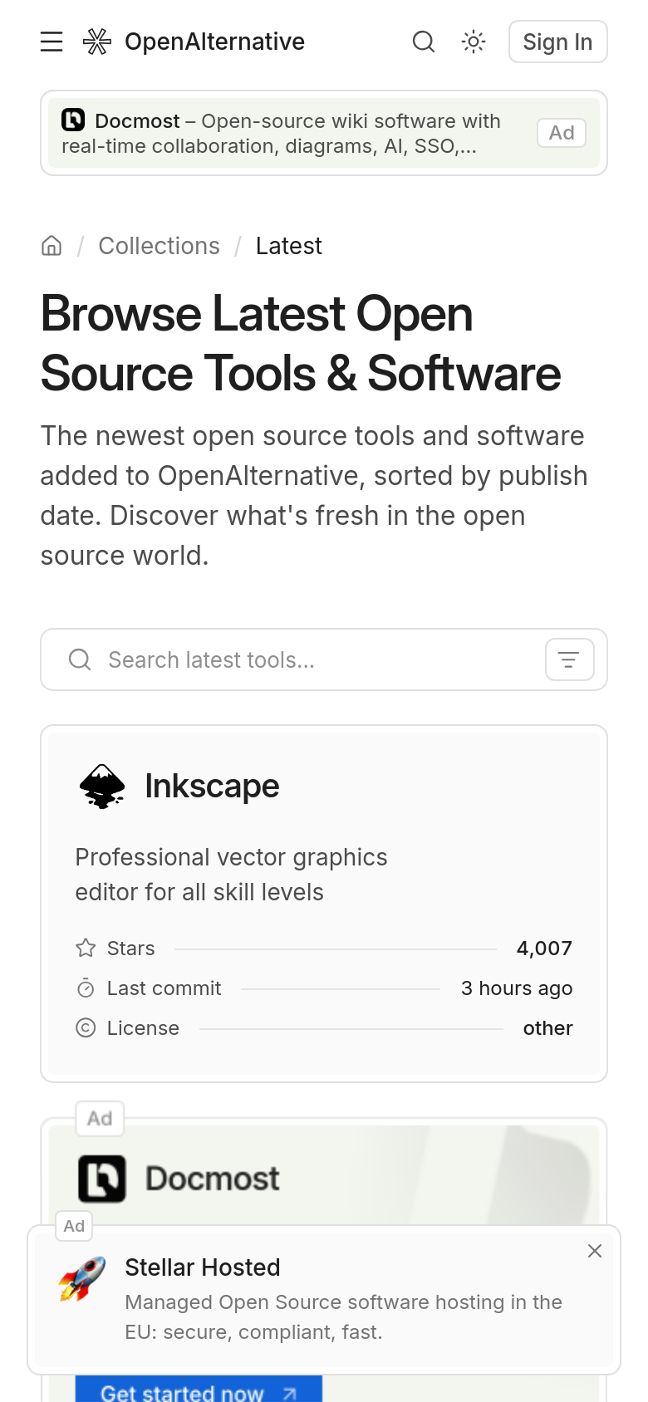
Task: Select the Latest breadcrumb item
Action: [288, 246]
